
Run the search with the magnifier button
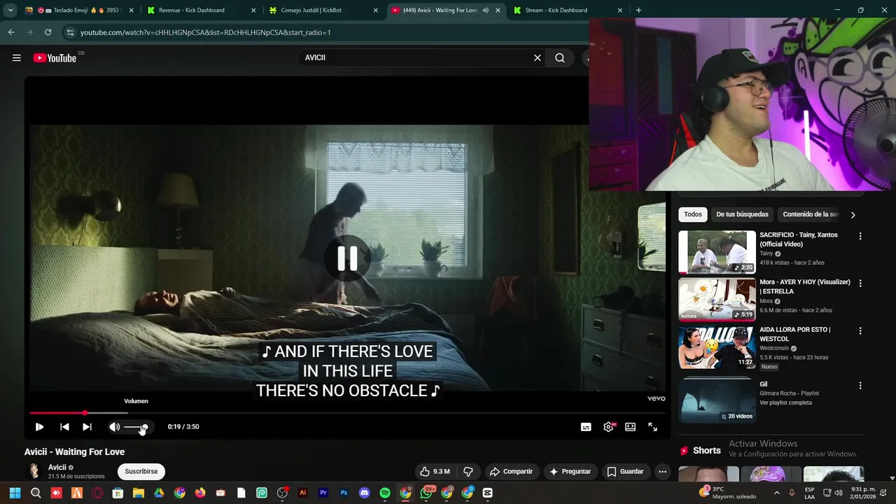pos(560,58)
